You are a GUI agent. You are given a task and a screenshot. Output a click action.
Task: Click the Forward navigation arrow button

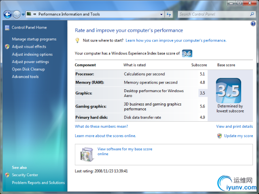click(17, 15)
